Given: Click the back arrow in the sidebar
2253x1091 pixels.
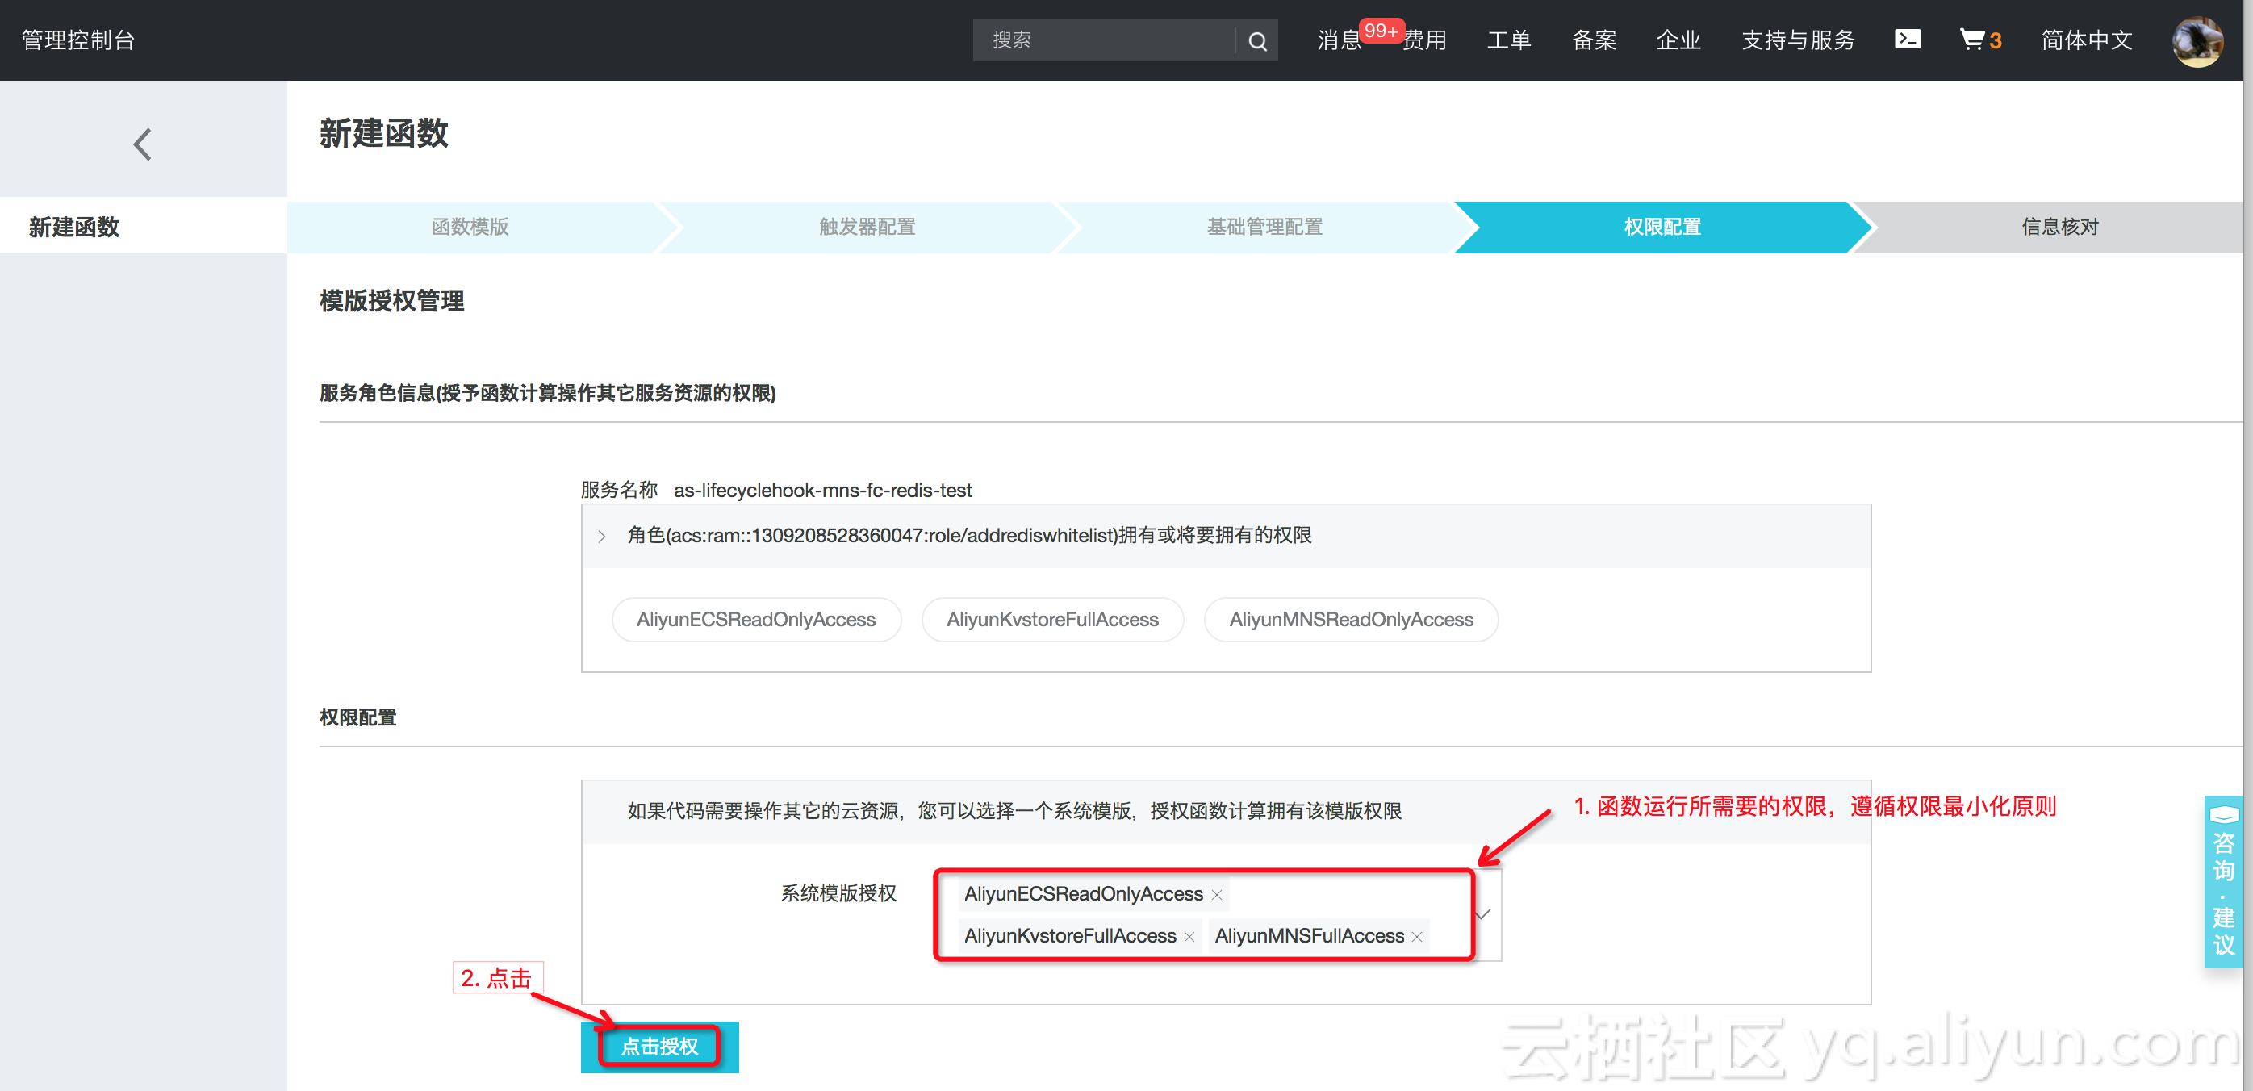Looking at the screenshot, I should pyautogui.click(x=143, y=144).
